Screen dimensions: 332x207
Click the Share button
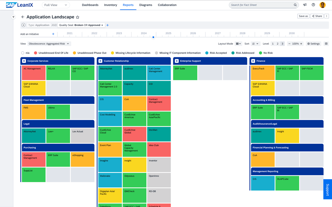pyautogui.click(x=317, y=16)
